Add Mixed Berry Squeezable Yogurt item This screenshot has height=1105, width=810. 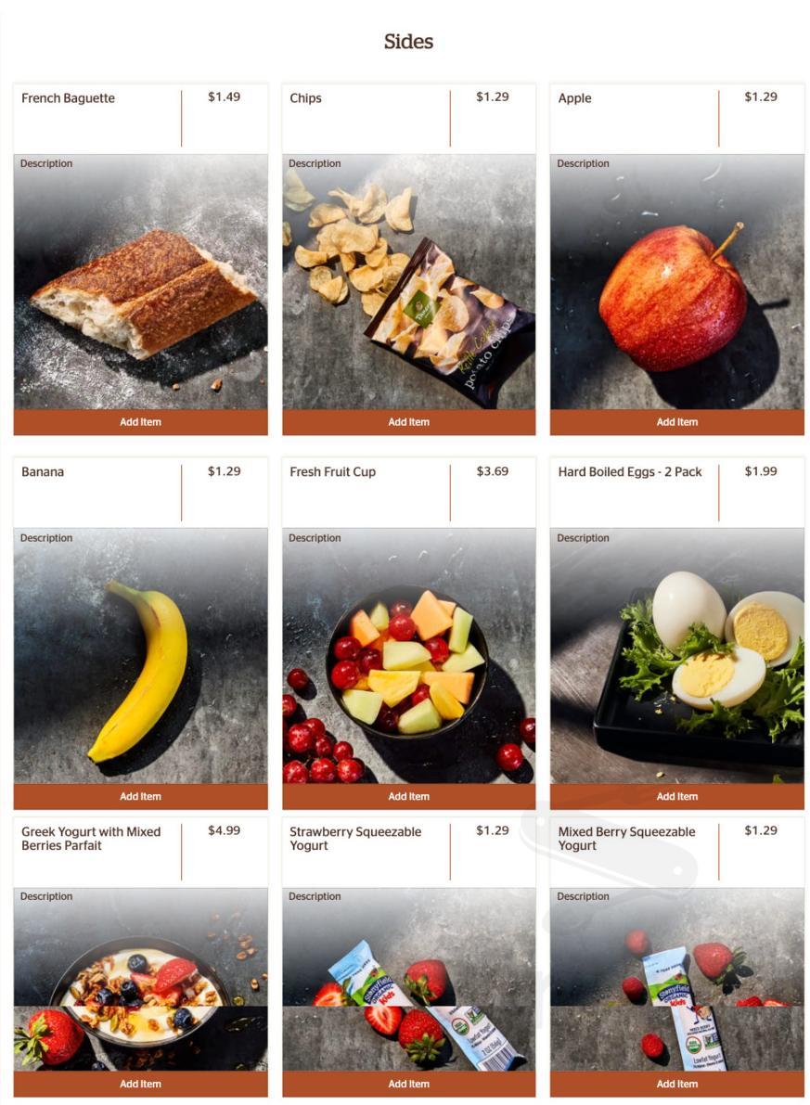676,1084
